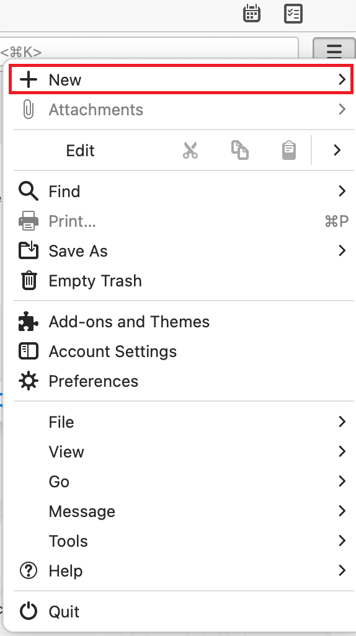Screen dimensions: 356x636
Task: Expand the Help chevron arrow
Action: [x=342, y=571]
